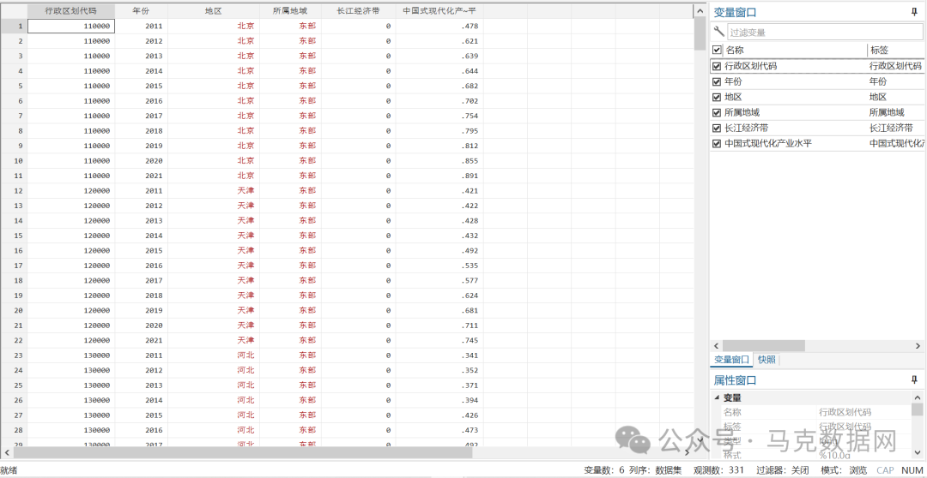Viewport: 927px width, 478px height.
Task: Select the 地区 column header
Action: [x=214, y=10]
